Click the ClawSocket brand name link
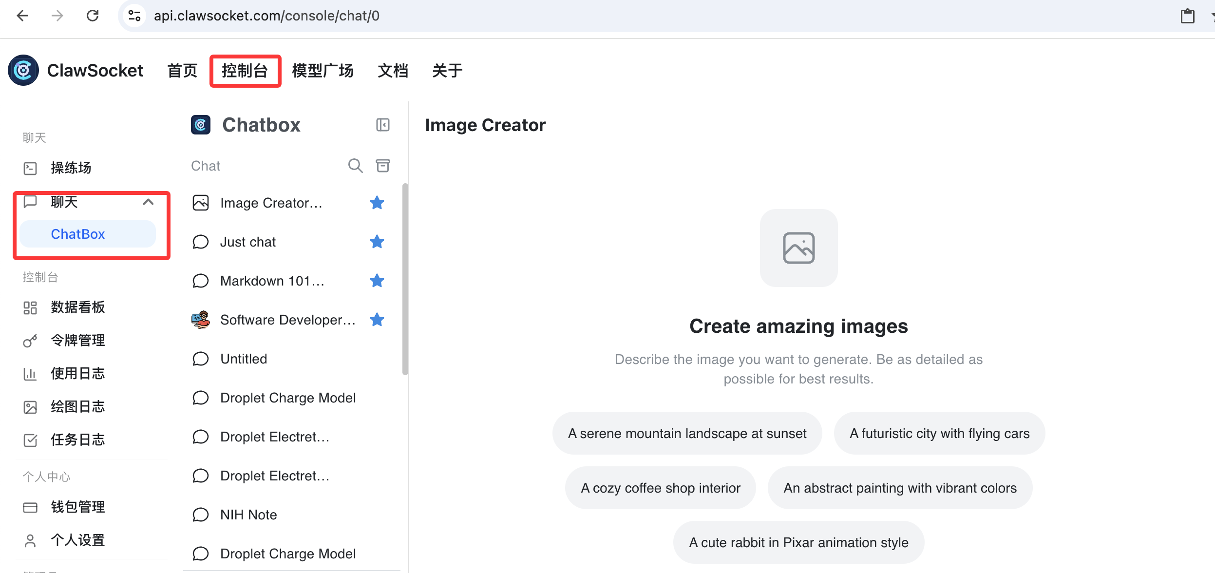Screen dimensions: 1215x573 click(95, 71)
